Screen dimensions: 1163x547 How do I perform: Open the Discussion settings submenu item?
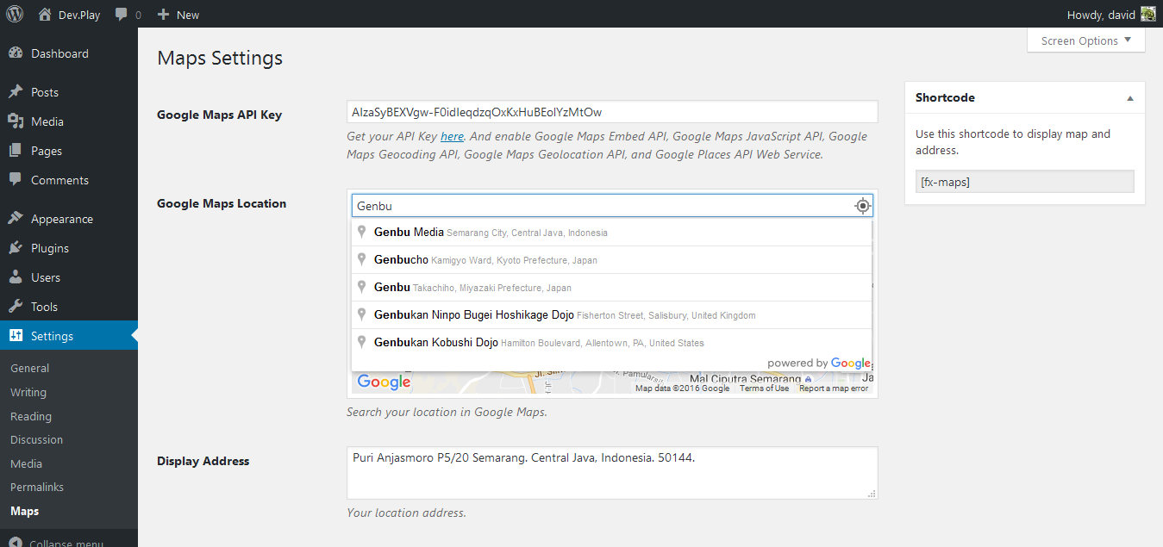[x=36, y=439]
